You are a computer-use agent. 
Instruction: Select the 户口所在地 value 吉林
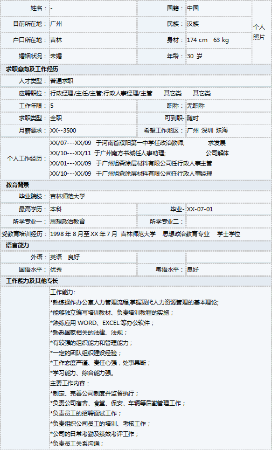click(x=56, y=40)
